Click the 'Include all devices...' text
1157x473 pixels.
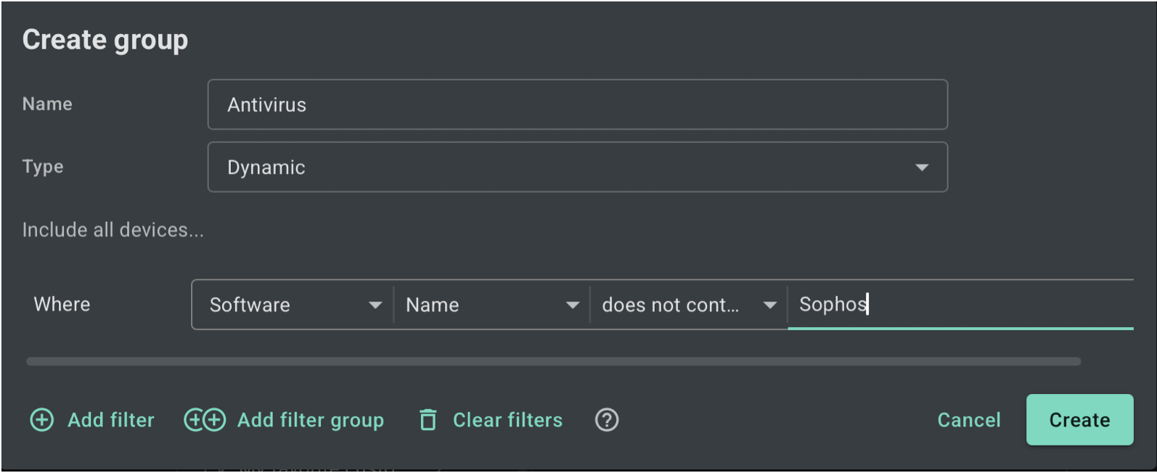[x=113, y=230]
